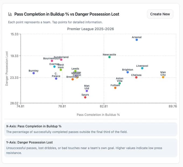Image resolution: width=183 pixels, height=167 pixels.
Task: Click the Create New button
Action: click(x=160, y=14)
